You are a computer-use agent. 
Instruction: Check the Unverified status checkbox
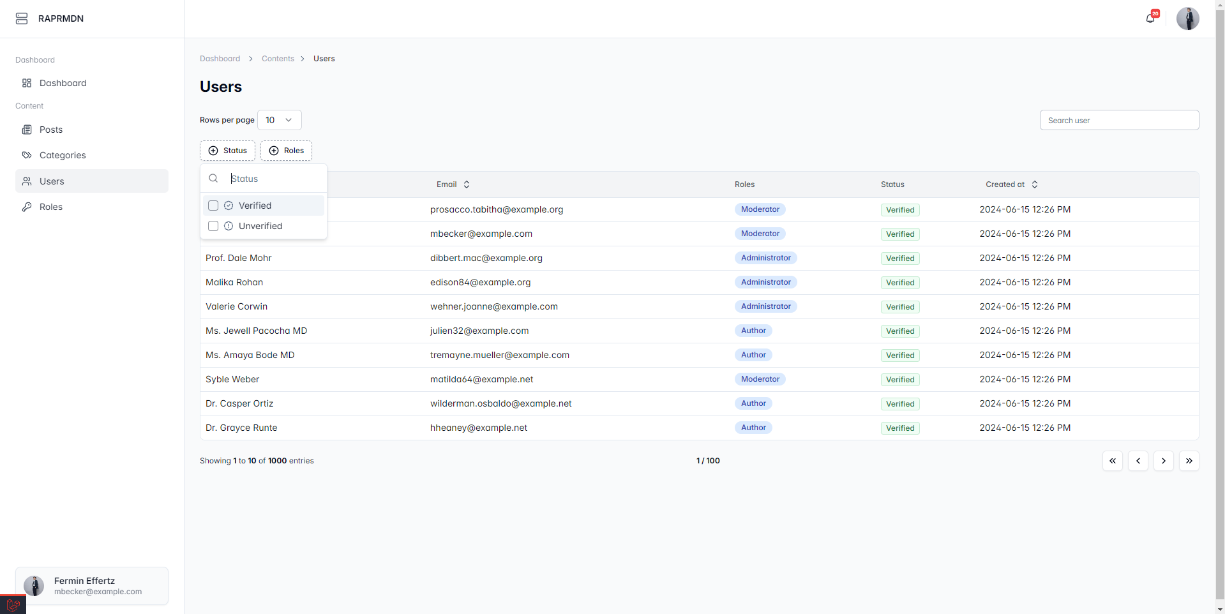[x=213, y=226]
